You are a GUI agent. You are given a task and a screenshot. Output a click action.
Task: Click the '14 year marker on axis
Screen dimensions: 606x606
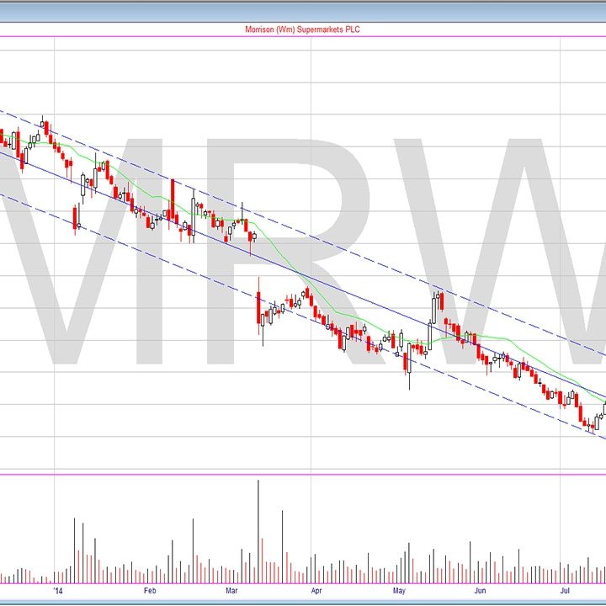coord(58,591)
